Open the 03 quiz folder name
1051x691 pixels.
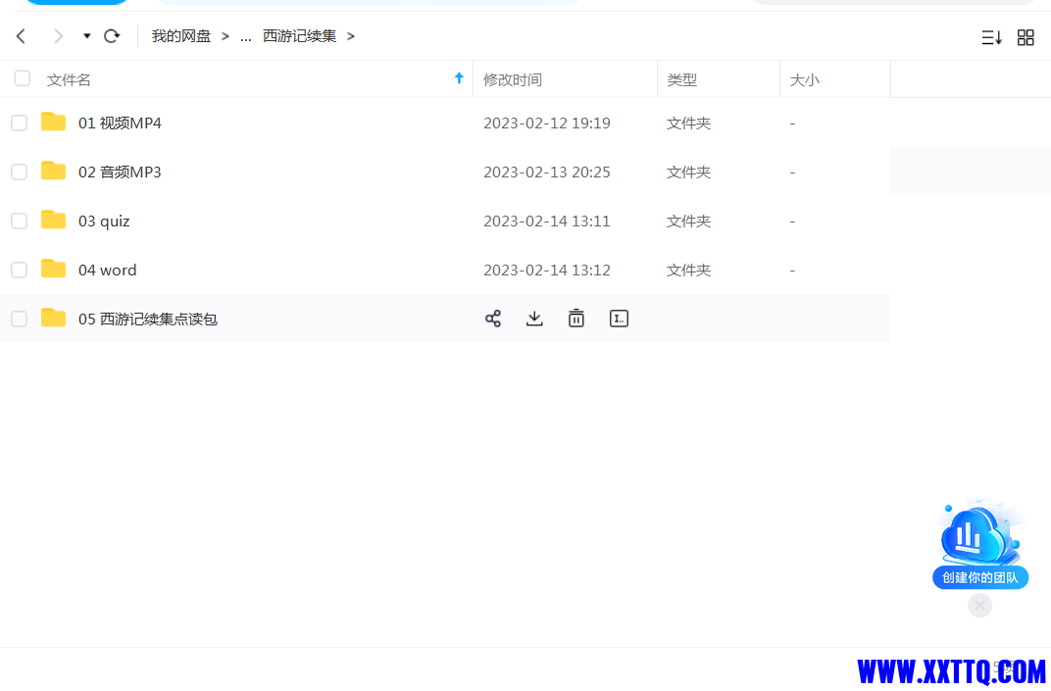point(104,222)
